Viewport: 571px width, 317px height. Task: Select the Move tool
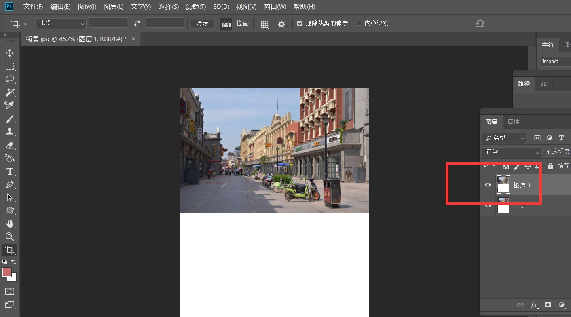pos(10,53)
